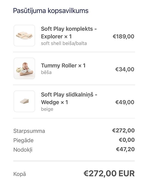This screenshot has height=192, width=148.
Task: Open the Wedge slide product thumbnail
Action: (x=24, y=101)
